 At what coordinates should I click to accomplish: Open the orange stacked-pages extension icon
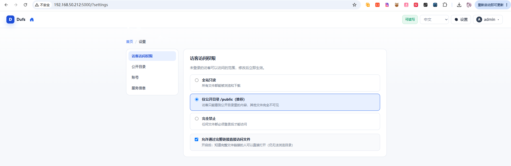tap(368, 5)
